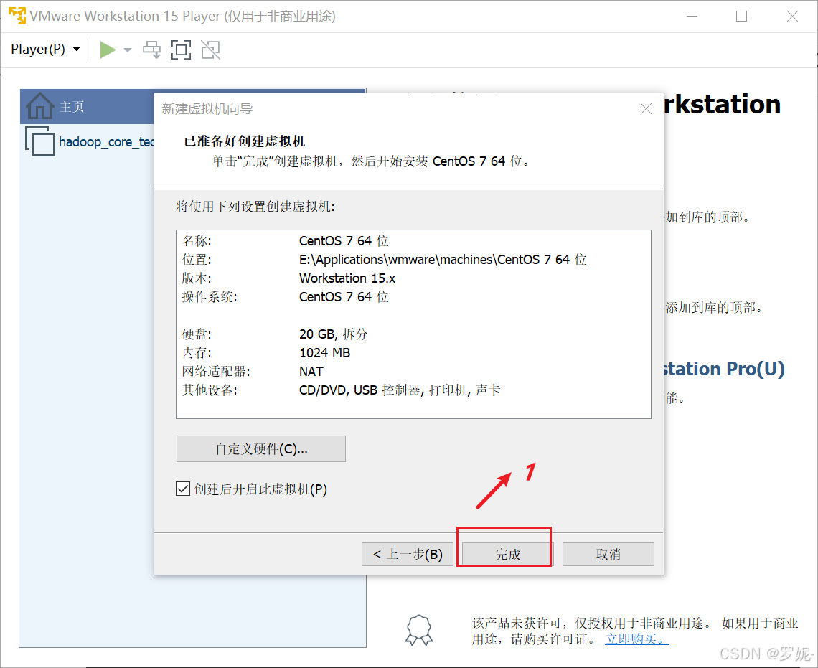Image resolution: width=818 pixels, height=668 pixels.
Task: Close the new virtual machine wizard
Action: [x=646, y=108]
